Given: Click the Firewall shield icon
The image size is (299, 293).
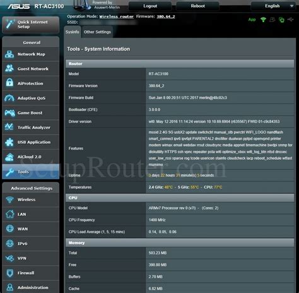Looking at the screenshot, I should click(x=9, y=273).
